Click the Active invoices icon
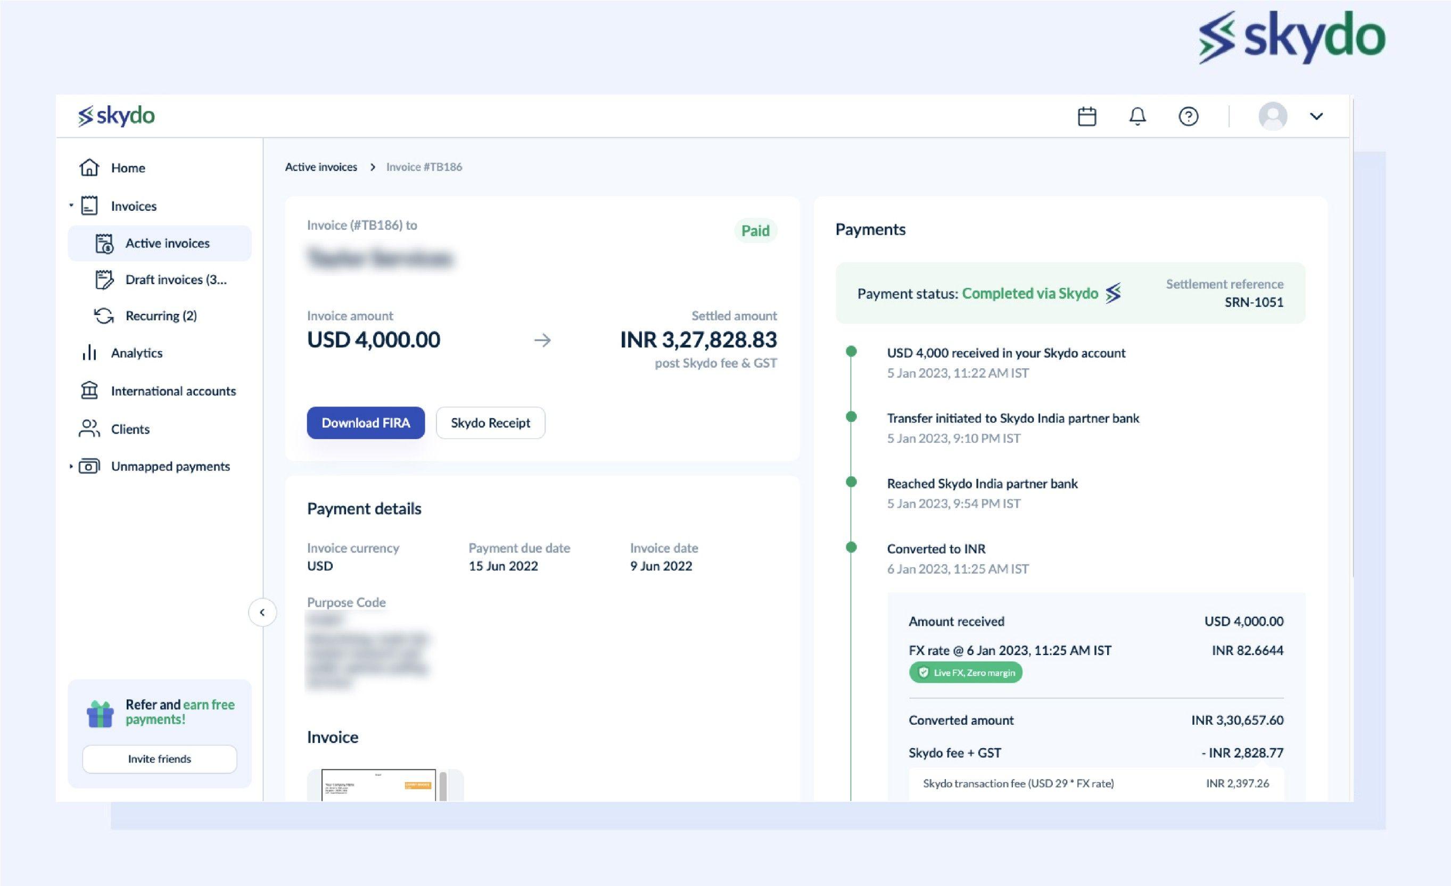This screenshot has height=886, width=1451. 104,243
